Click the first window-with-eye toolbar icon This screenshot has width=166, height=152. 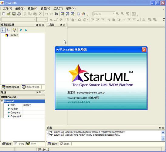62,14
